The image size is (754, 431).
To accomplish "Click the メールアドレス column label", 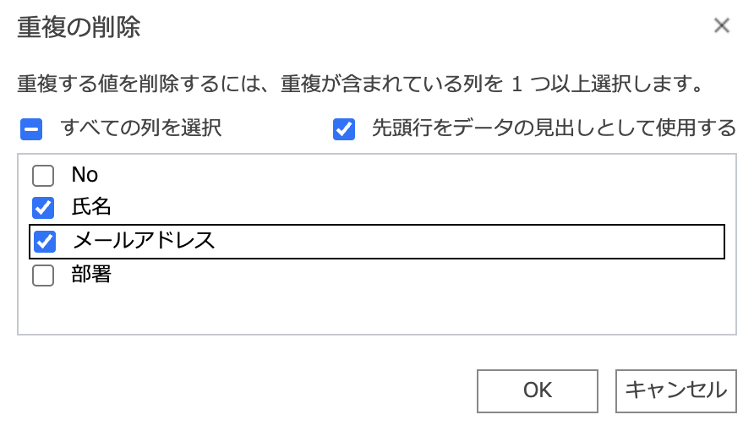I will (x=144, y=241).
